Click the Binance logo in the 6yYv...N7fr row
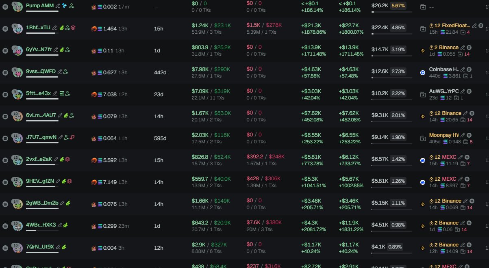Screen dimensions: 489x268 422,50
